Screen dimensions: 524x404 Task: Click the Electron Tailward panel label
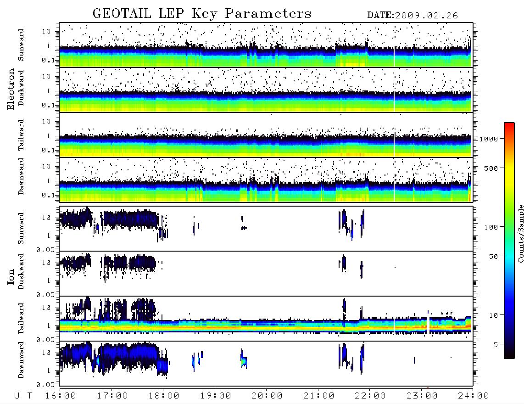pyautogui.click(x=21, y=135)
